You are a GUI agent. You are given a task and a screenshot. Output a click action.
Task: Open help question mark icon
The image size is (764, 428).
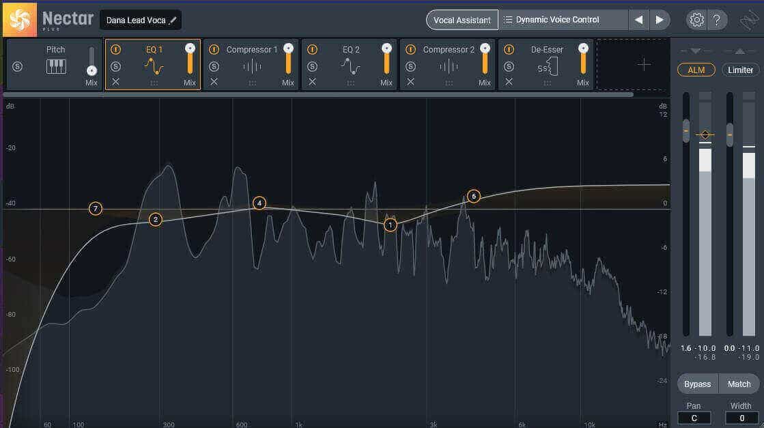pyautogui.click(x=717, y=20)
